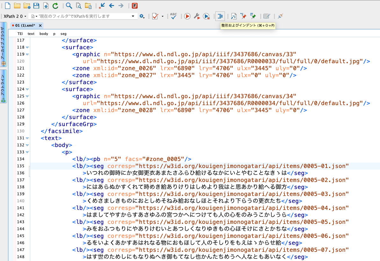Click the red pushpin icon
Viewport: 380px width, 261px height.
coord(243,16)
